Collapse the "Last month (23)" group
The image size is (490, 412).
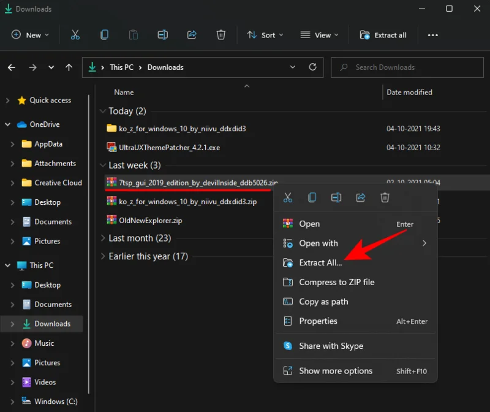pos(103,238)
